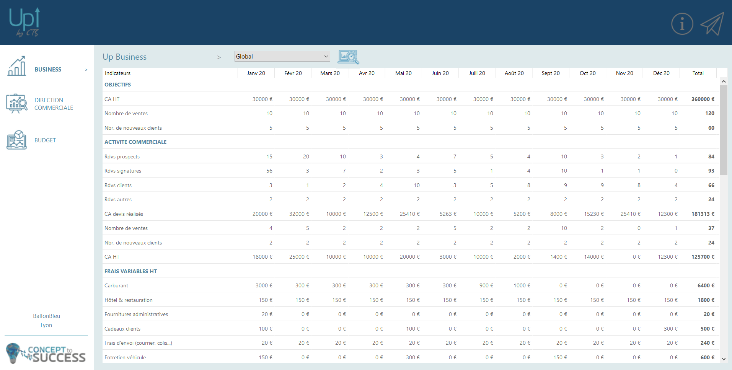Image resolution: width=732 pixels, height=370 pixels.
Task: Click the scrollbar down arrow
Action: point(724,359)
